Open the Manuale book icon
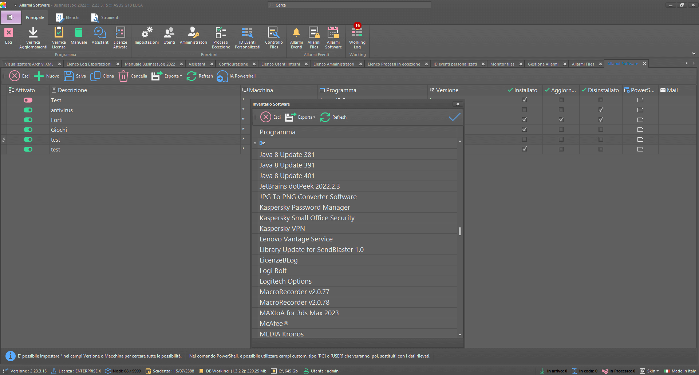The image size is (699, 375). pyautogui.click(x=79, y=33)
